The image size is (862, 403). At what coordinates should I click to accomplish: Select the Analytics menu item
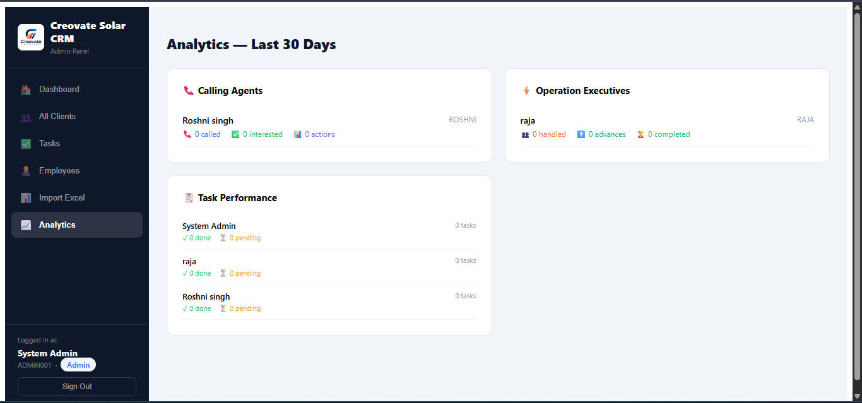point(77,225)
